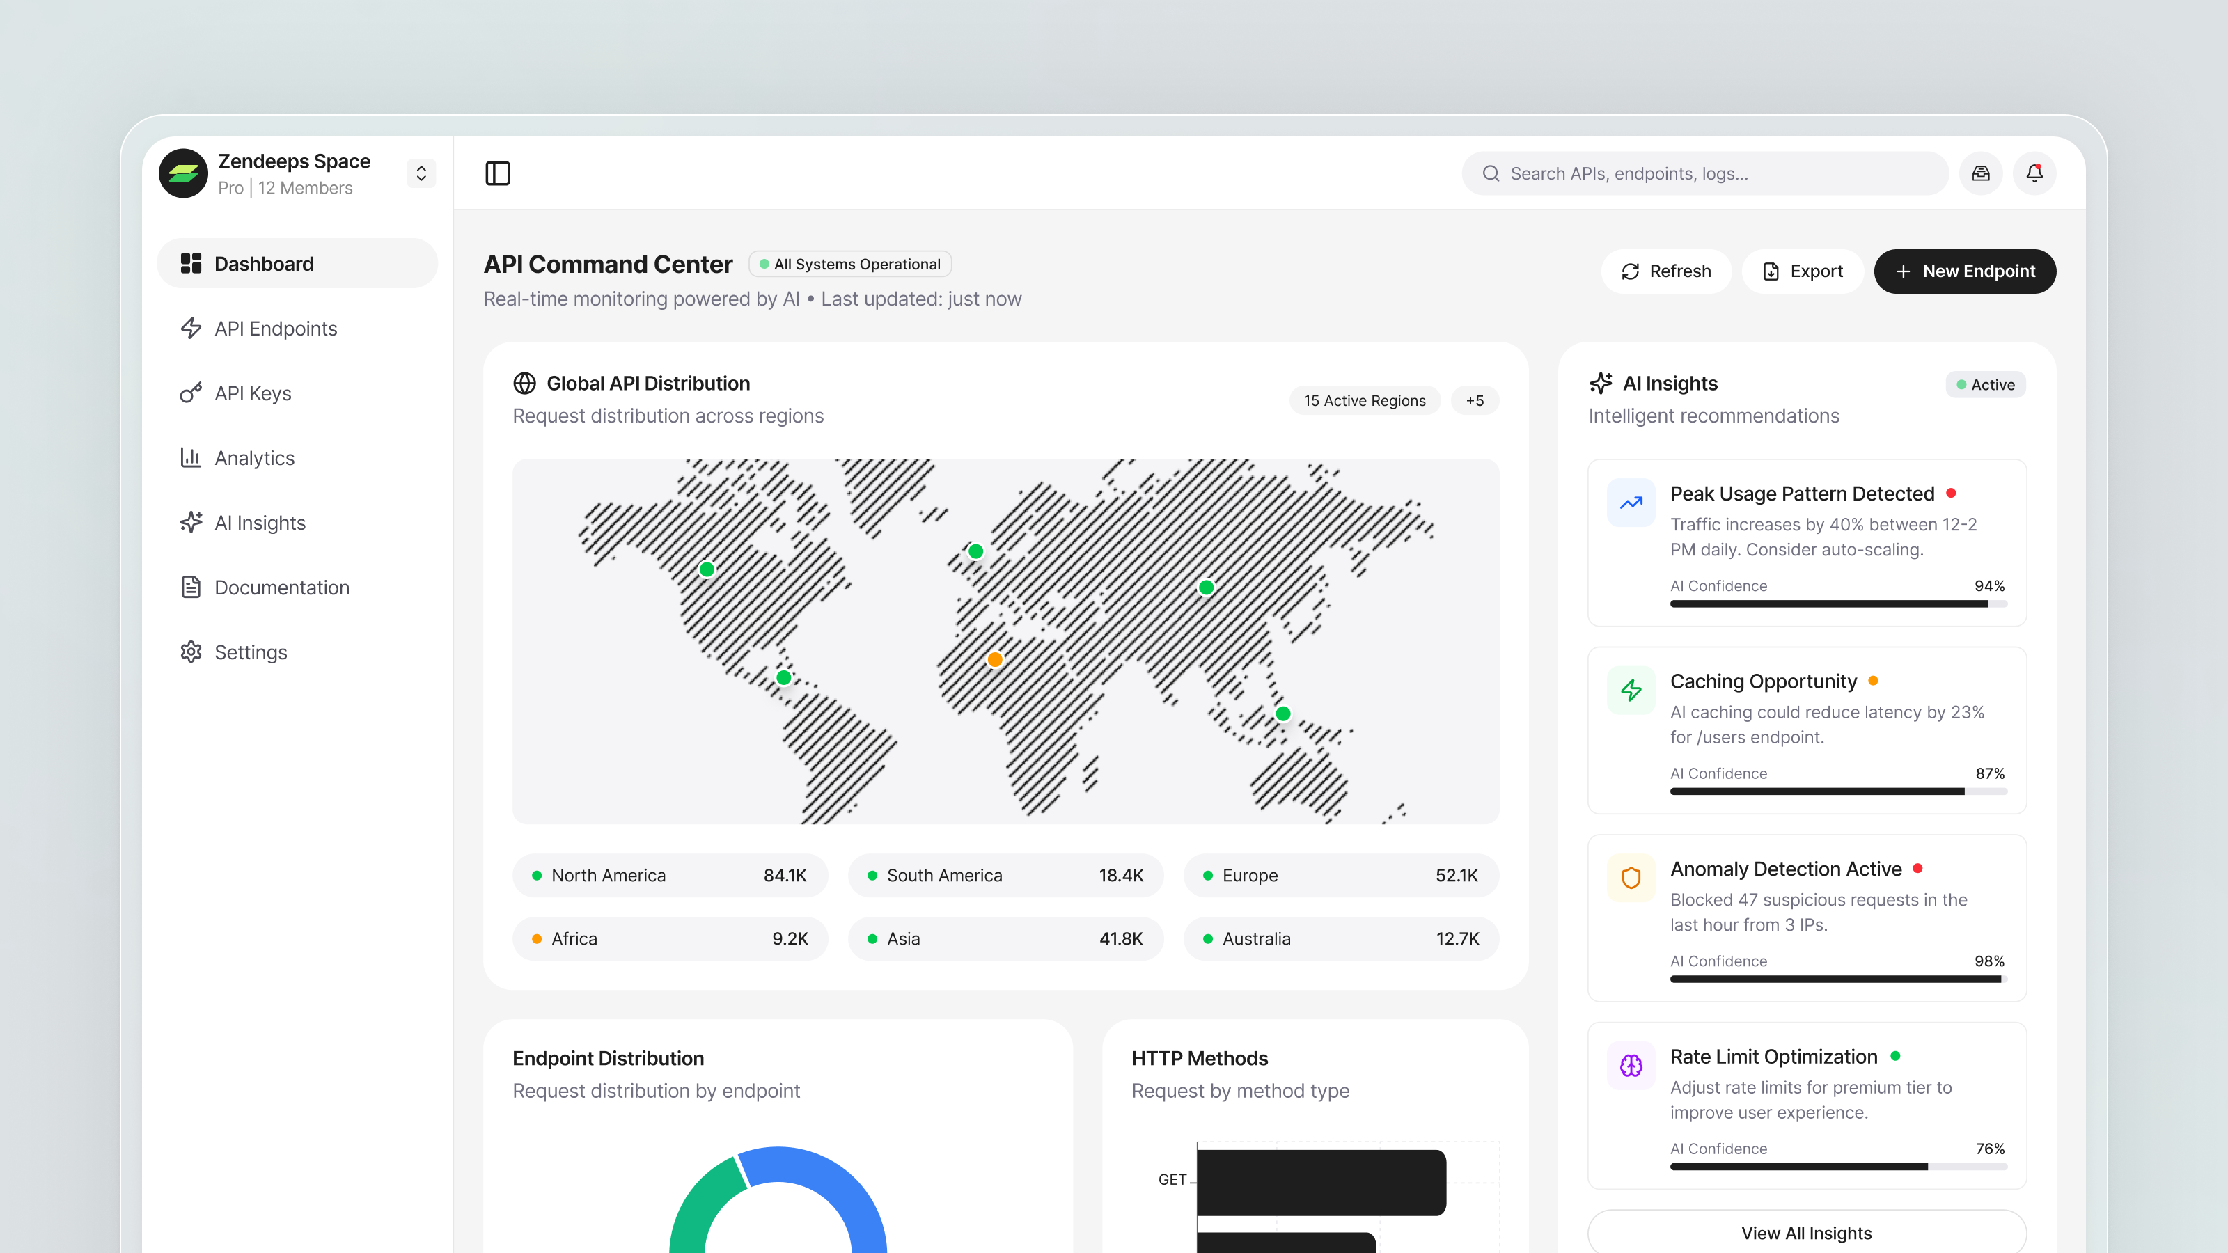Select the Europe 52.1K region pill
This screenshot has width=2228, height=1253.
[x=1342, y=875]
